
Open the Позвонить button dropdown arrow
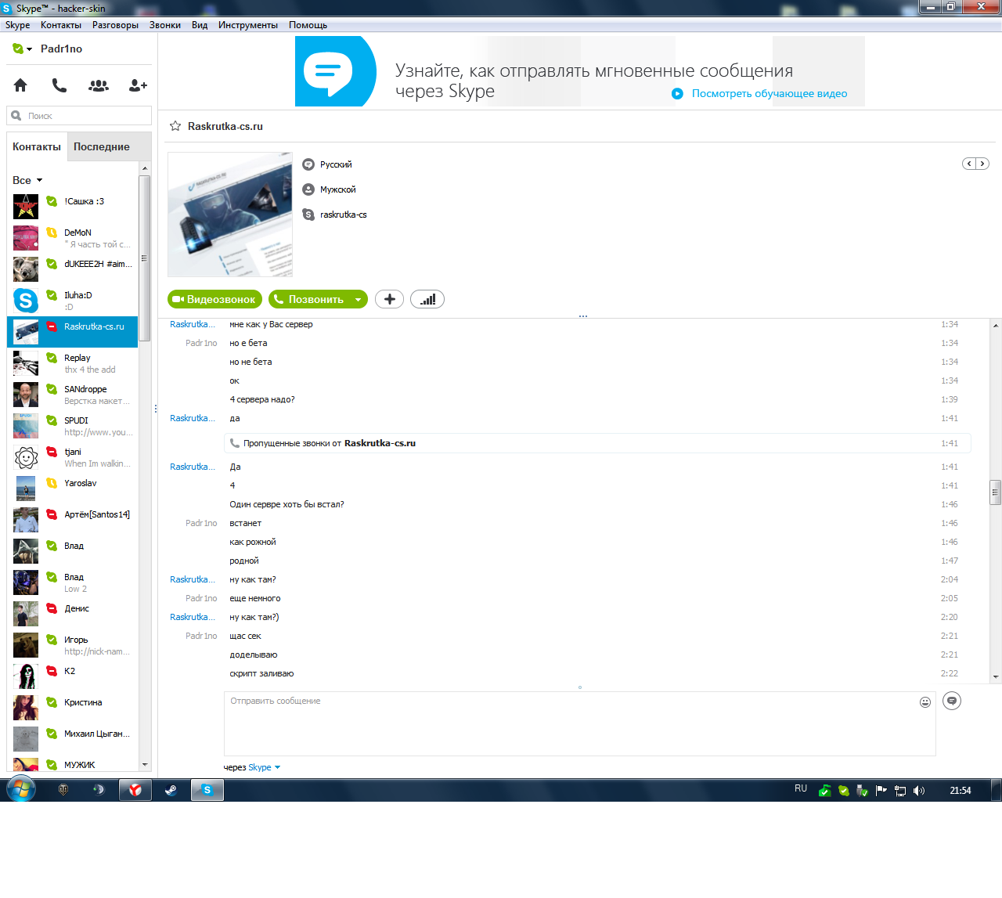(x=358, y=299)
